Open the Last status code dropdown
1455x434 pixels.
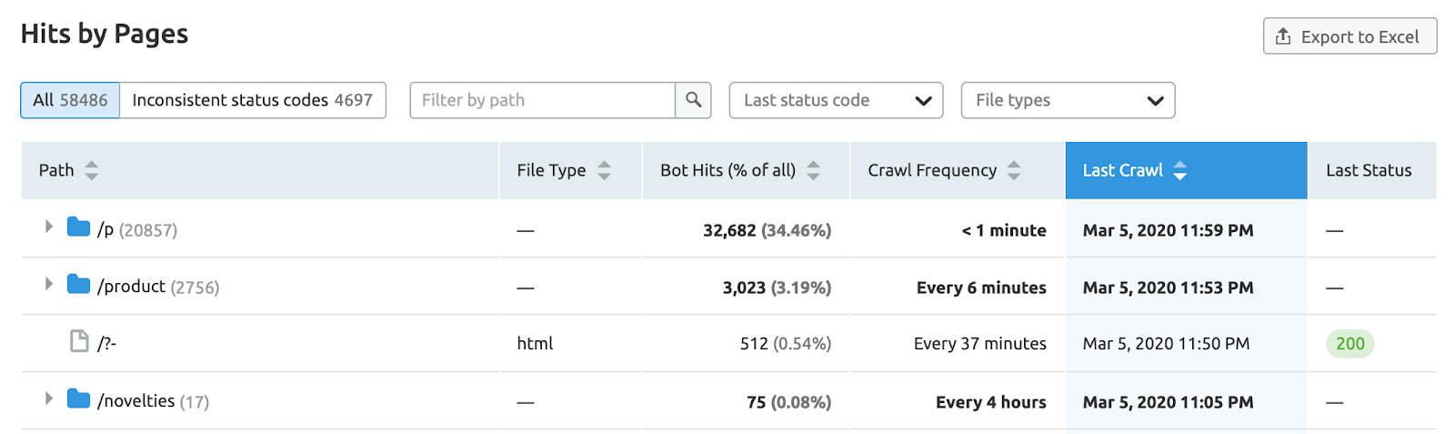tap(836, 100)
